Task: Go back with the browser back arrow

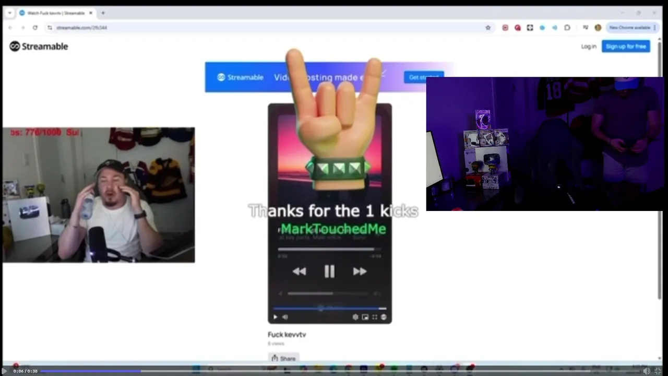Action: pyautogui.click(x=10, y=28)
